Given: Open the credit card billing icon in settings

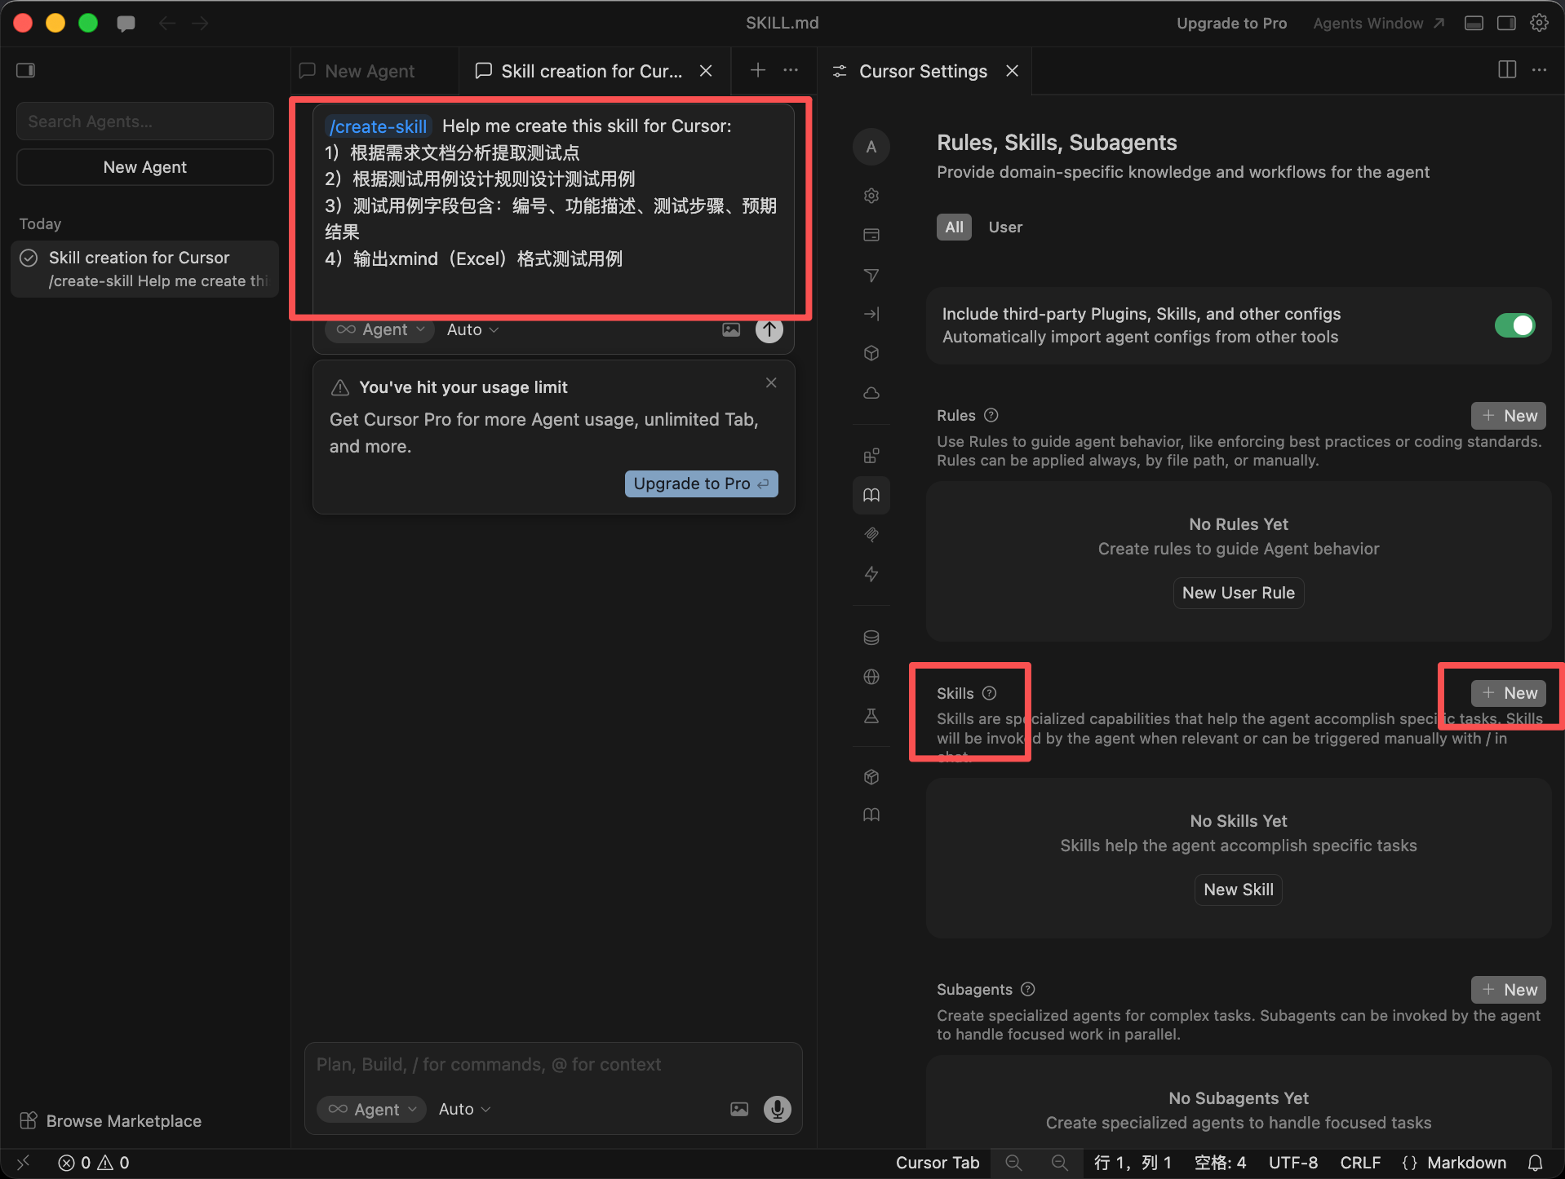Looking at the screenshot, I should (871, 235).
